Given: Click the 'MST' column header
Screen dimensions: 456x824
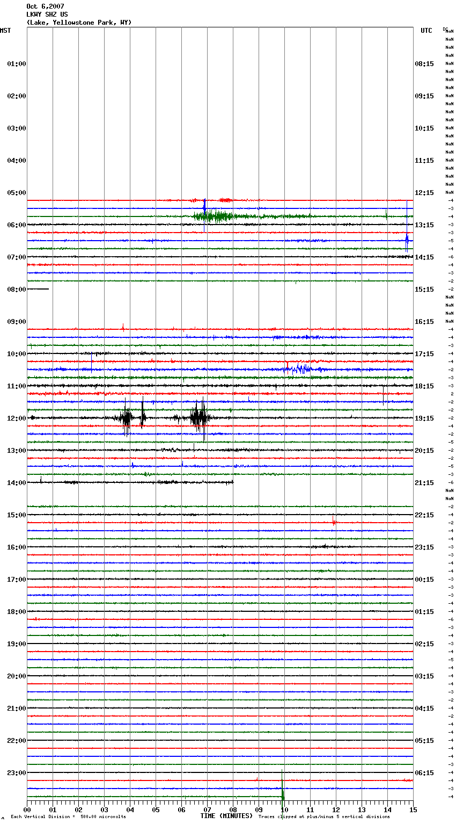Looking at the screenshot, I should (x=5, y=31).
